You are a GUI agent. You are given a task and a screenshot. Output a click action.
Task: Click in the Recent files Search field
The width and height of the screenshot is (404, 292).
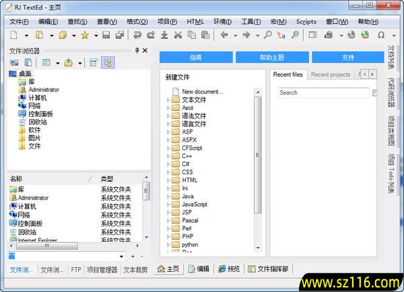click(324, 93)
